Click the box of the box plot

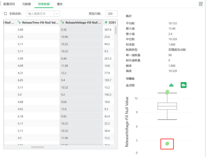tap(167, 106)
